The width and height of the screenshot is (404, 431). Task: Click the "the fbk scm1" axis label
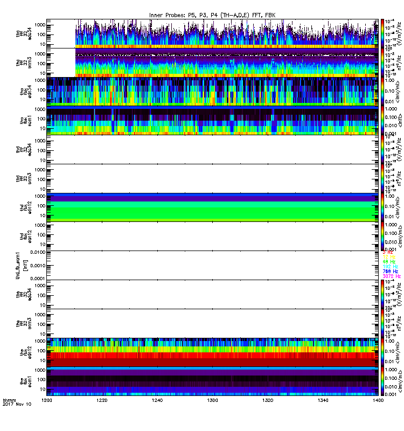coord(25,381)
